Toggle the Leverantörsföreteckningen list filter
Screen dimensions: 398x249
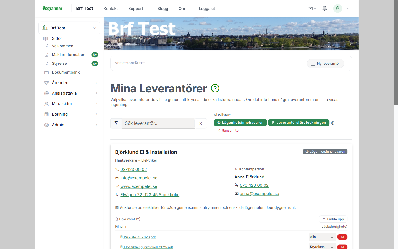coord(298,122)
